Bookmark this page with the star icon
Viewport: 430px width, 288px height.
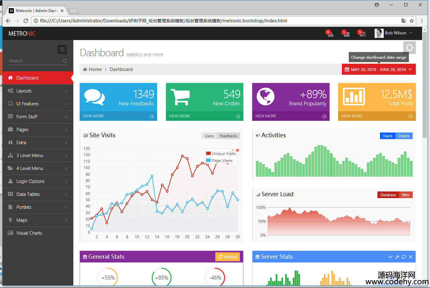click(412, 21)
